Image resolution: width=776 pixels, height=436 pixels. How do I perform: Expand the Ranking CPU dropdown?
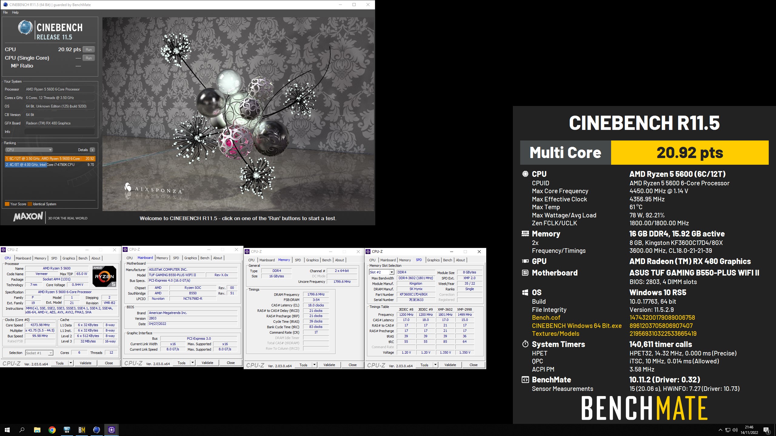click(29, 150)
